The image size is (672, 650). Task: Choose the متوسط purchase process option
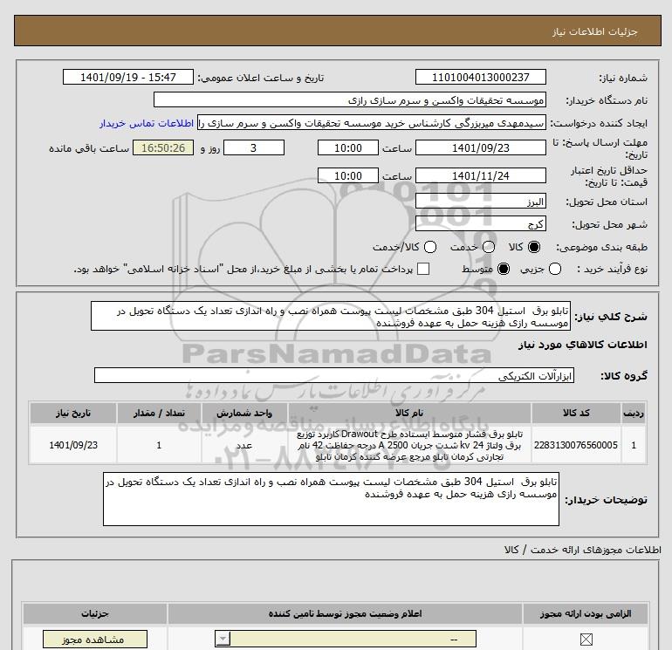coord(504,269)
